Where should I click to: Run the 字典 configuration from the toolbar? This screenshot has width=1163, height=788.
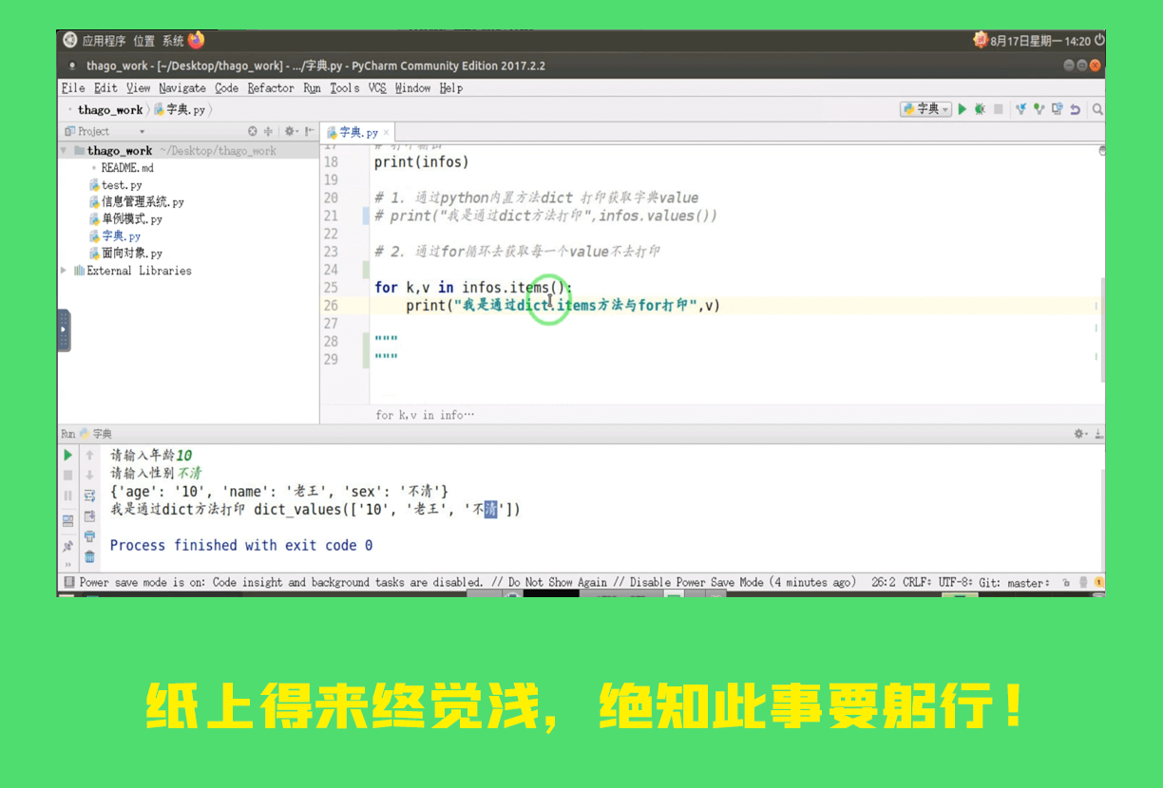click(962, 109)
